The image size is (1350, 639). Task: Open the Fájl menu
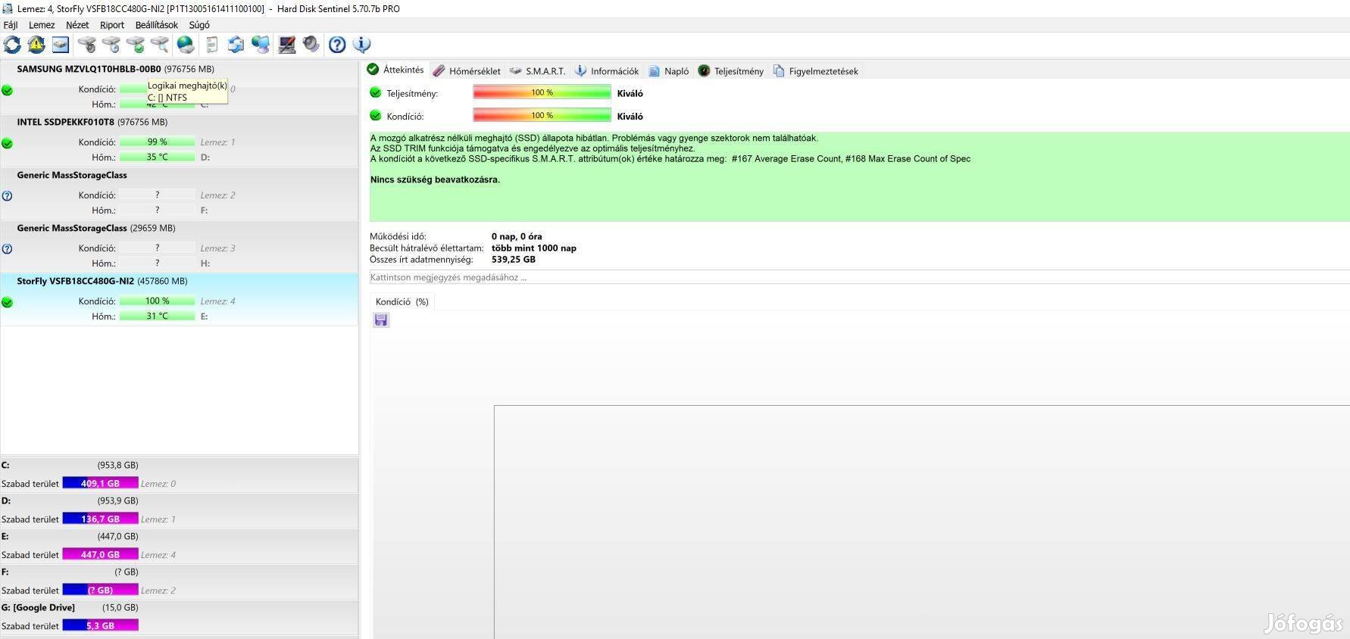pyautogui.click(x=11, y=25)
